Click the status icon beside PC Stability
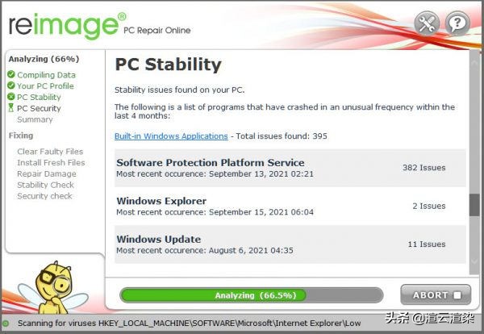Image resolution: width=484 pixels, height=334 pixels. 11,98
